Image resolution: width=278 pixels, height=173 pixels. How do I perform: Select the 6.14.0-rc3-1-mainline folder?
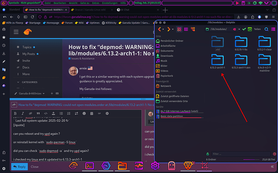[x=265, y=63]
